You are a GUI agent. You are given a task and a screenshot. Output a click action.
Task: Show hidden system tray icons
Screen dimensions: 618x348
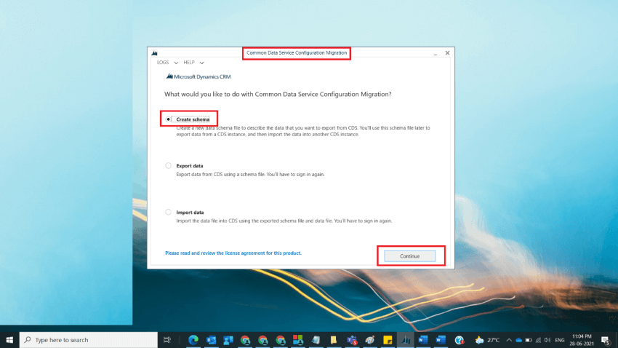coord(509,340)
